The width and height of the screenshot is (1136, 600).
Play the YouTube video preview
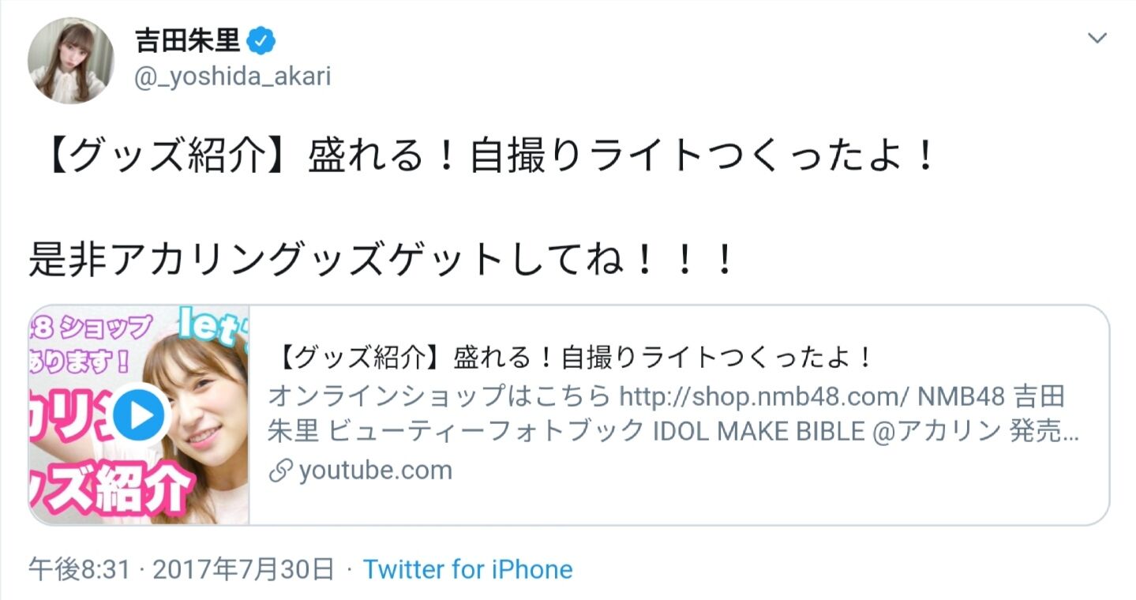[x=138, y=415]
